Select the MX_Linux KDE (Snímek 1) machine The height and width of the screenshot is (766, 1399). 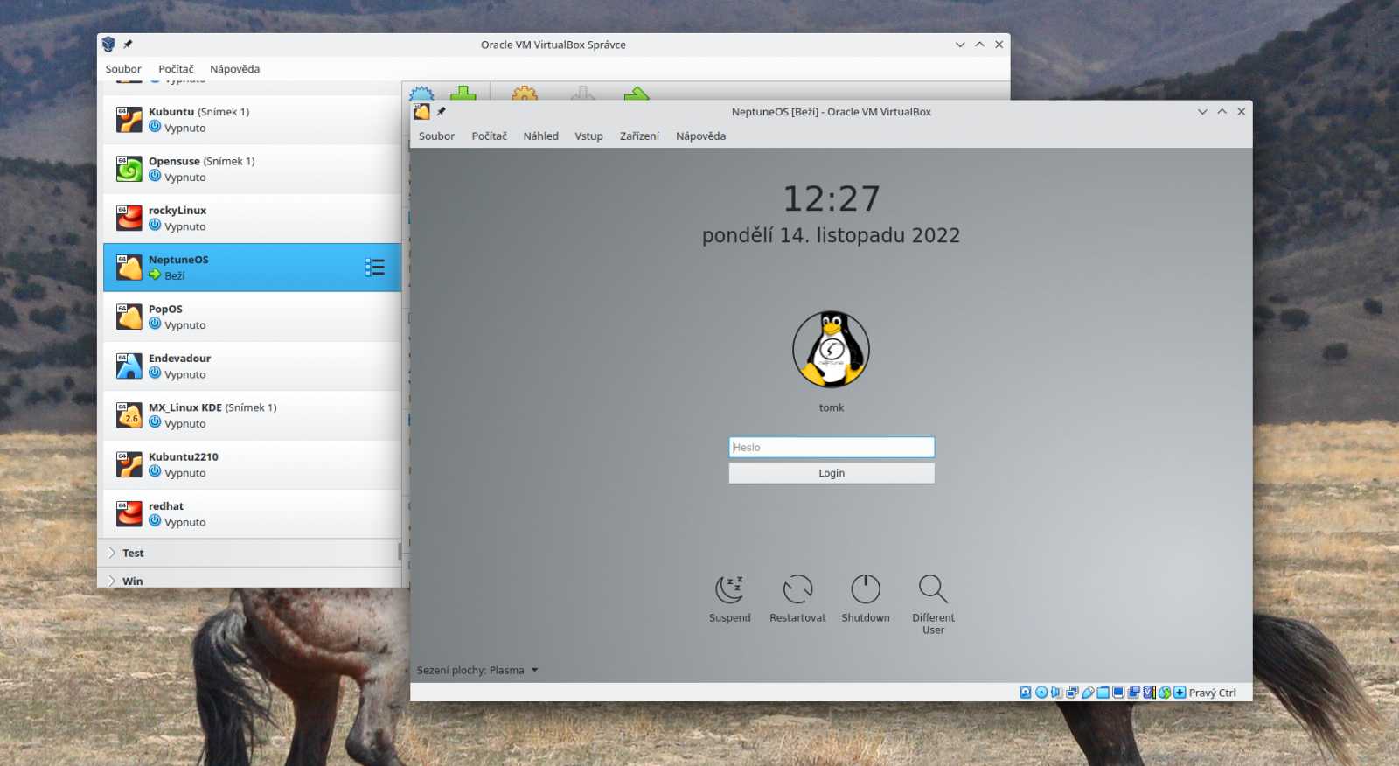(252, 415)
